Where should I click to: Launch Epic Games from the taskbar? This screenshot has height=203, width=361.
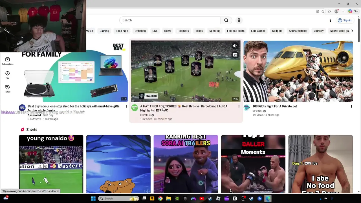tap(185, 198)
